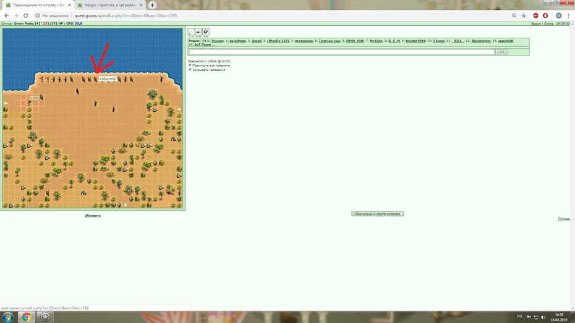The height and width of the screenshot is (323, 575).
Task: Click the GPS: 50,8 coordinates text
Action: (74, 23)
